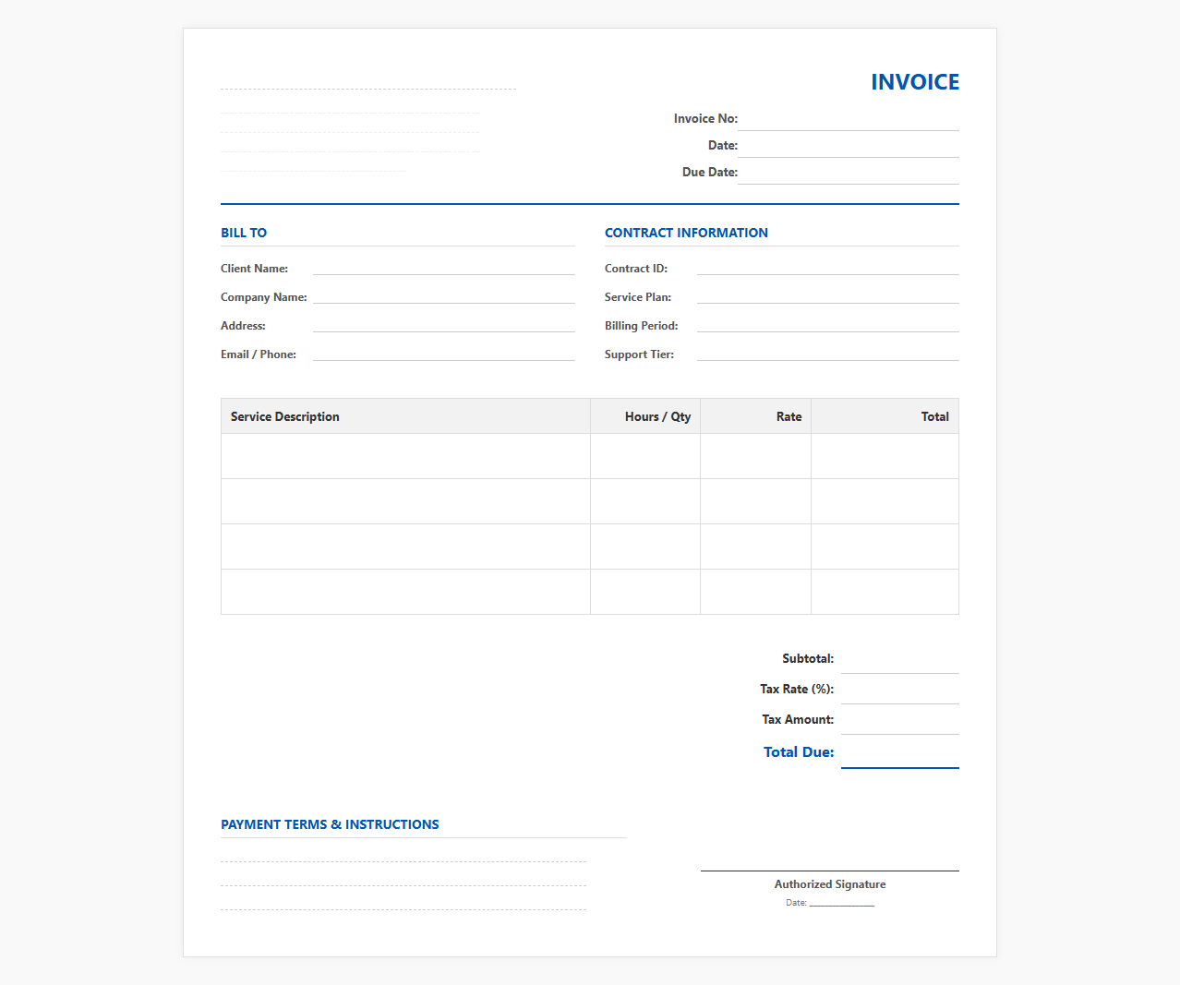This screenshot has height=985, width=1180.
Task: Click the Due Date field
Action: pyautogui.click(x=849, y=173)
